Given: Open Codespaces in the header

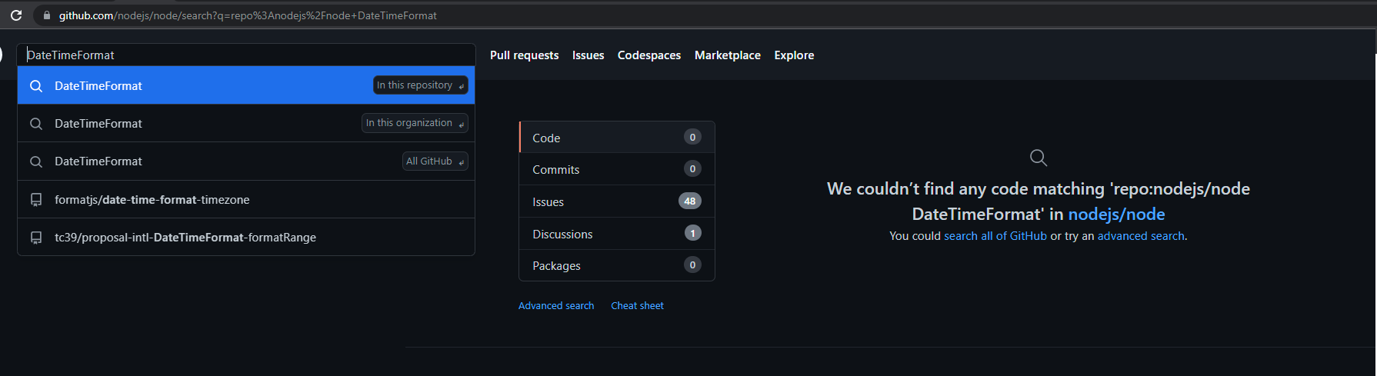Looking at the screenshot, I should point(649,55).
